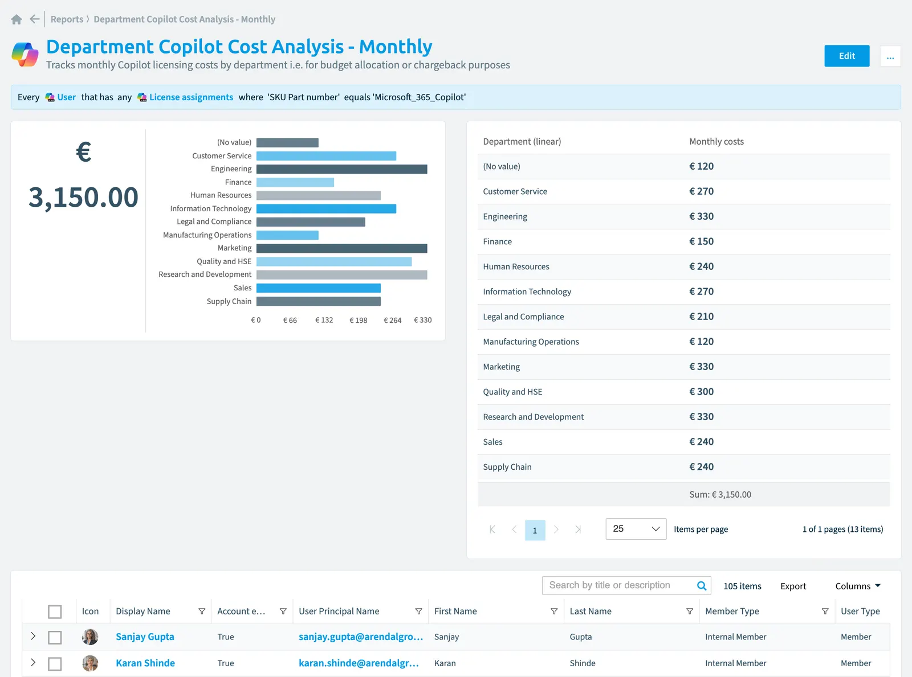
Task: Select page 1 in pagination
Action: click(535, 530)
